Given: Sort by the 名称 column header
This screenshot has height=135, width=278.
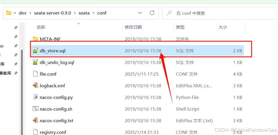Looking at the screenshot, I should 41,27.
